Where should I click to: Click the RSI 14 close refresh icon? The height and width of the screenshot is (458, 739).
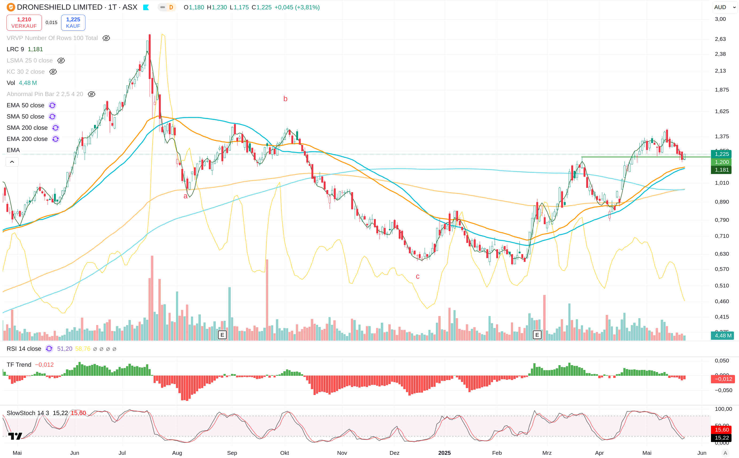tap(49, 349)
